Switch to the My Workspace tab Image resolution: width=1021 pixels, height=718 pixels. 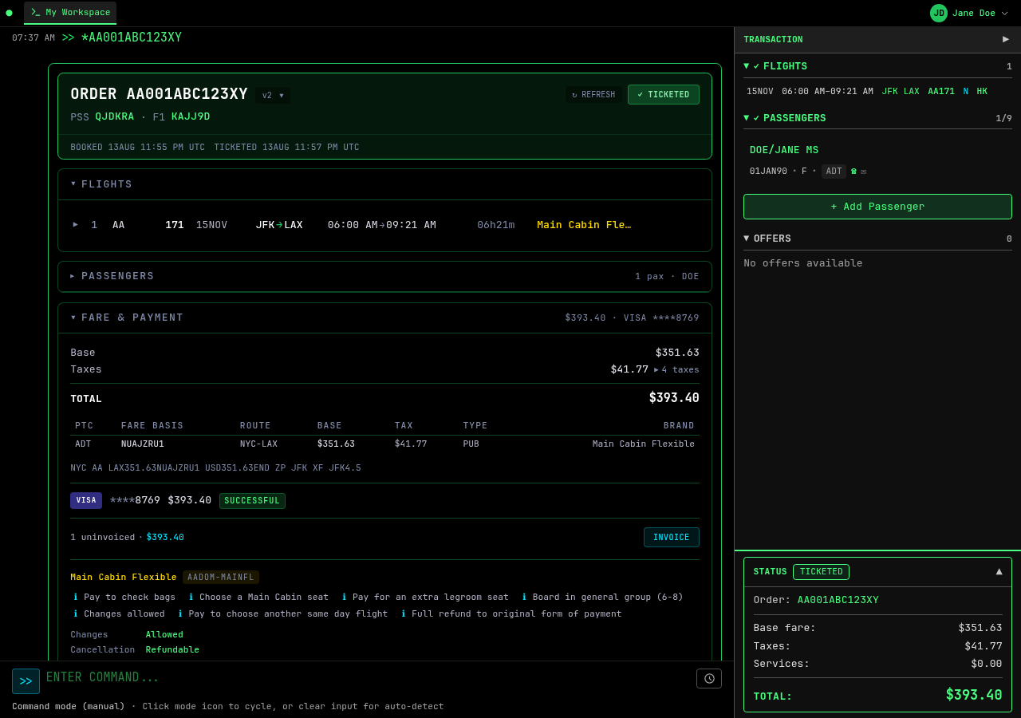(70, 13)
